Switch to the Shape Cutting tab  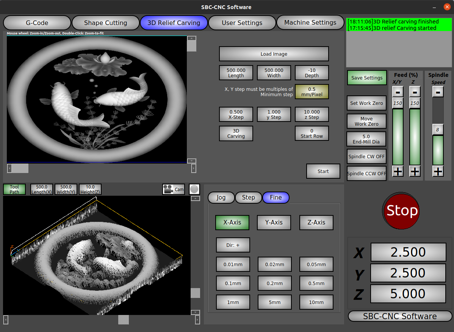pyautogui.click(x=105, y=23)
